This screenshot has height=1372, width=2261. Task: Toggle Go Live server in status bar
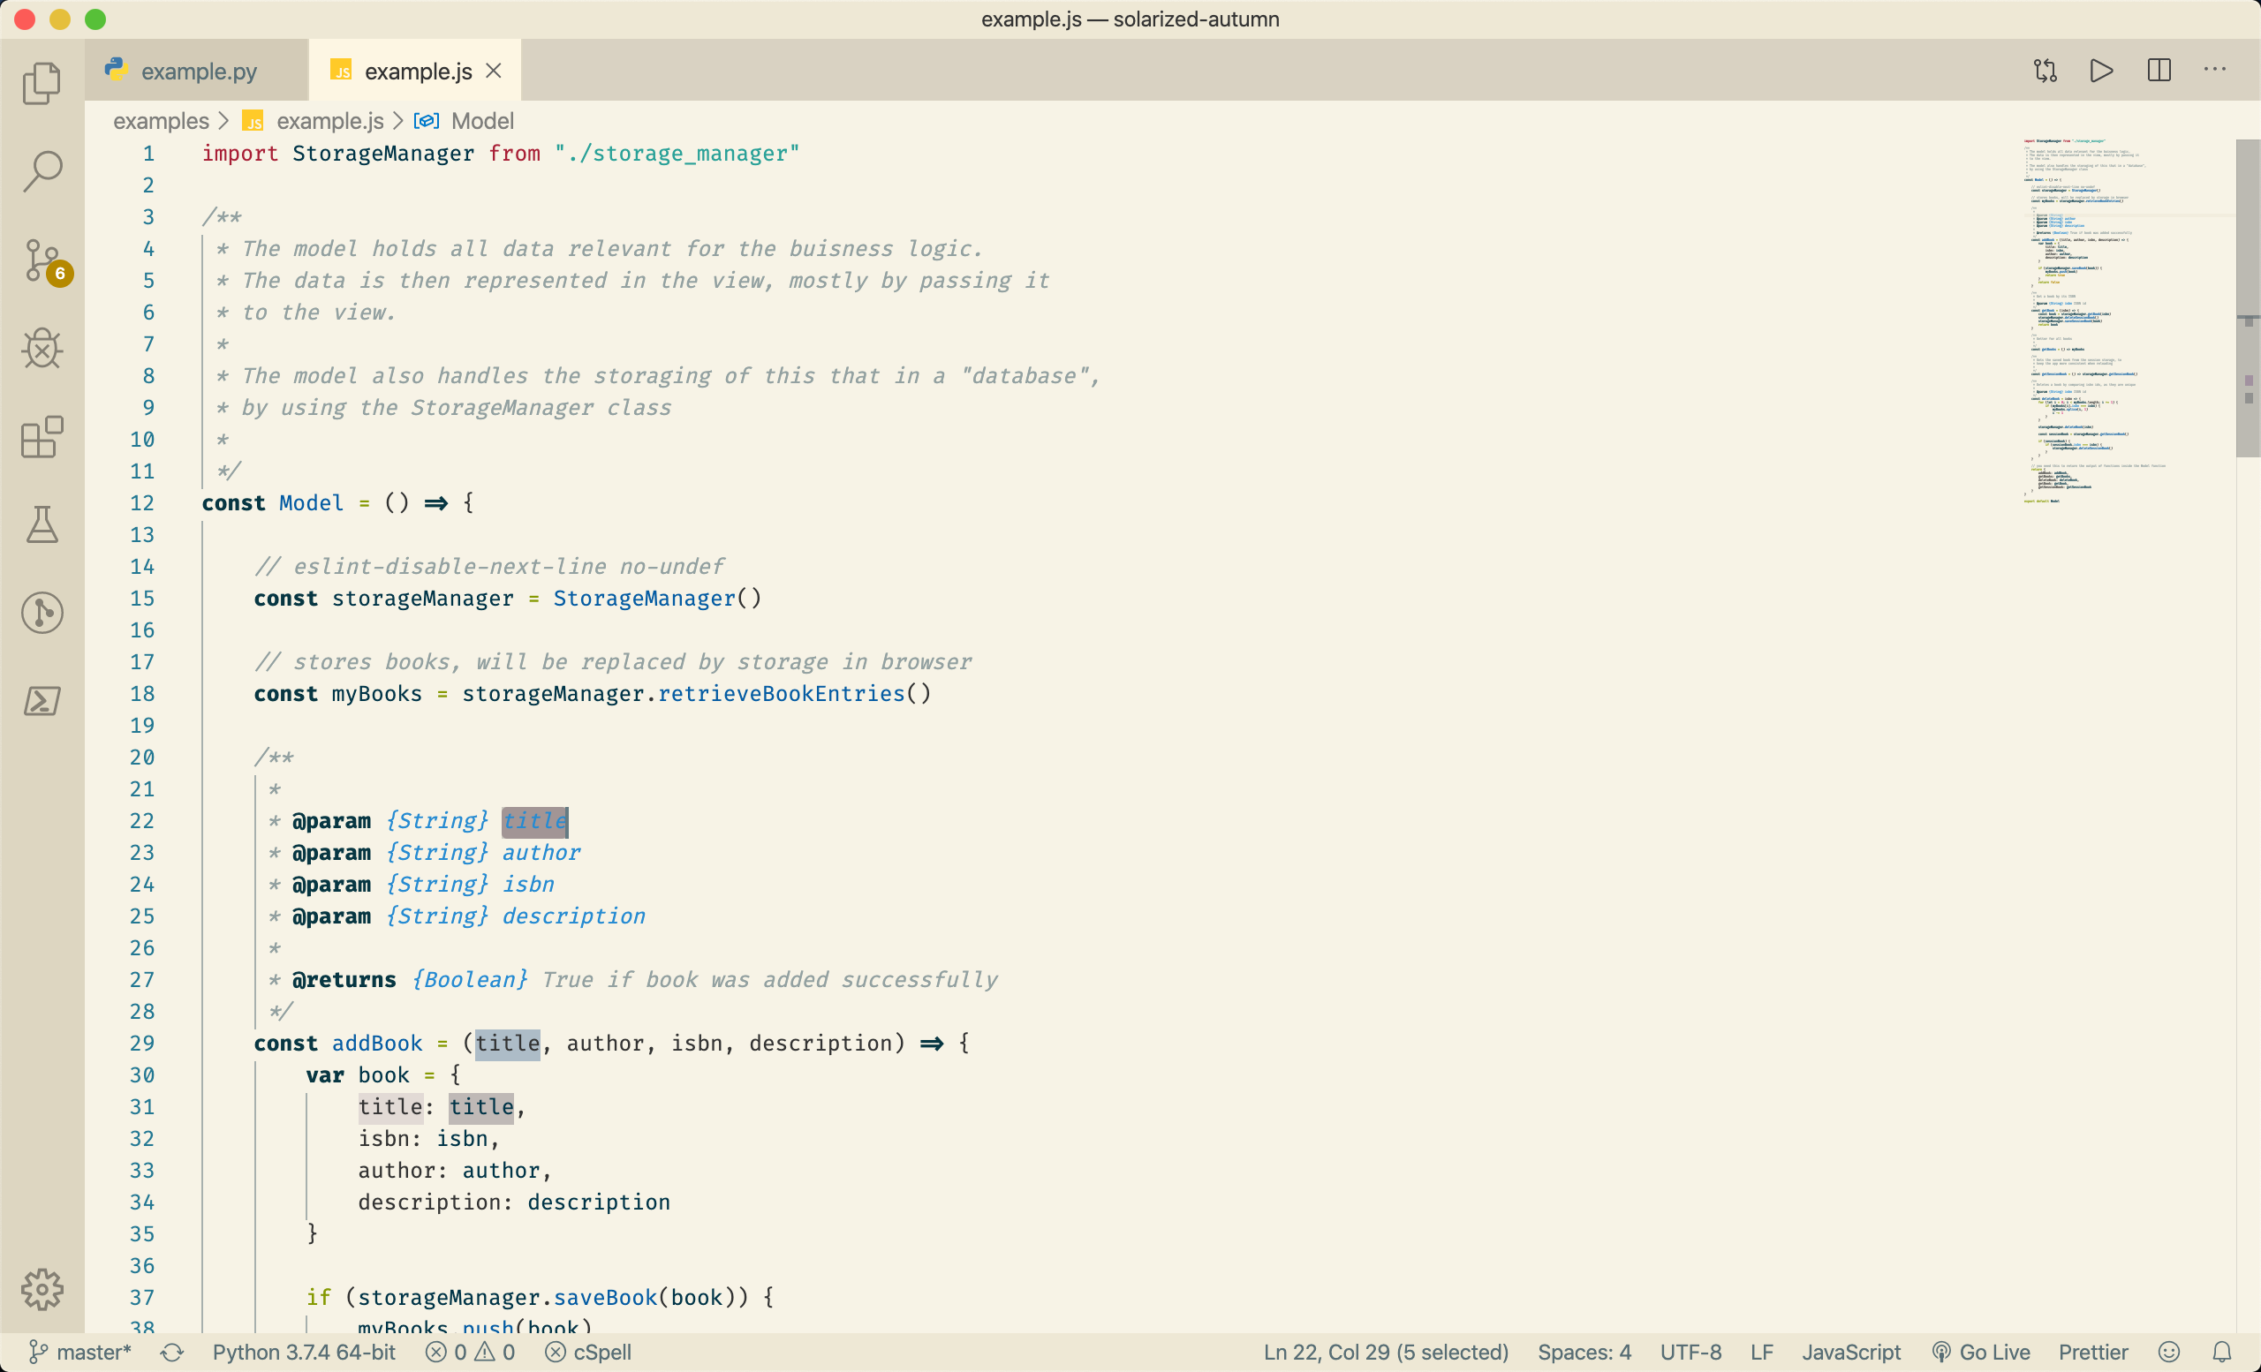1980,1352
